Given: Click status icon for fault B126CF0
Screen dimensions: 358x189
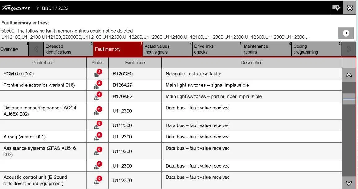Looking at the screenshot, I should (x=98, y=74).
